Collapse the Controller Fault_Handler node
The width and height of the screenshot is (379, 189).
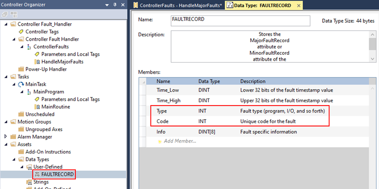[x=6, y=24]
